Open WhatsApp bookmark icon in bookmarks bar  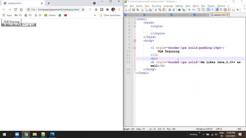click(x=60, y=15)
